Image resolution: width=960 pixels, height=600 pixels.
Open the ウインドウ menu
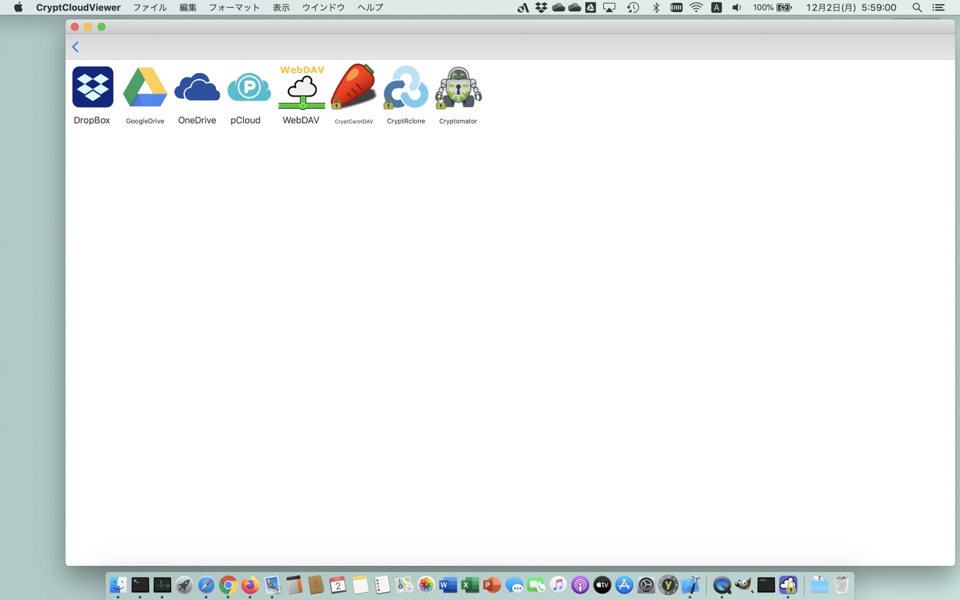click(x=323, y=7)
